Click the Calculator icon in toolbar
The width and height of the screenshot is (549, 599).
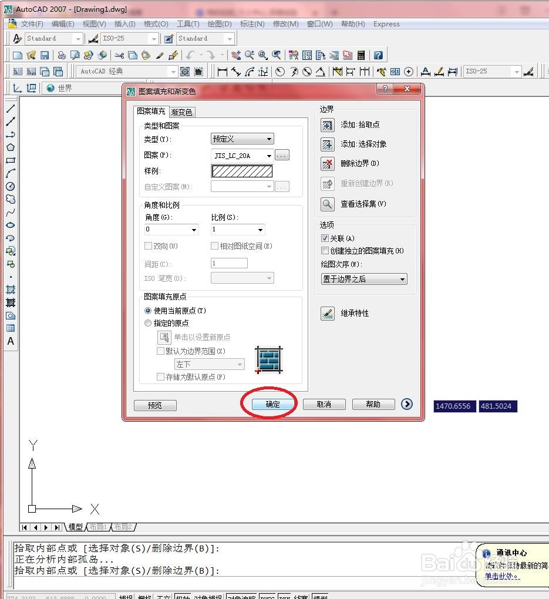361,55
